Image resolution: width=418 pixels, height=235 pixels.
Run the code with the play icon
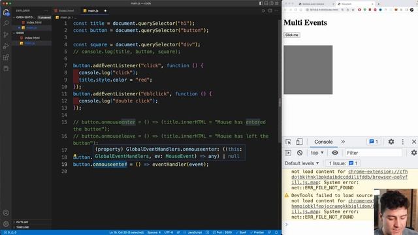[263, 10]
